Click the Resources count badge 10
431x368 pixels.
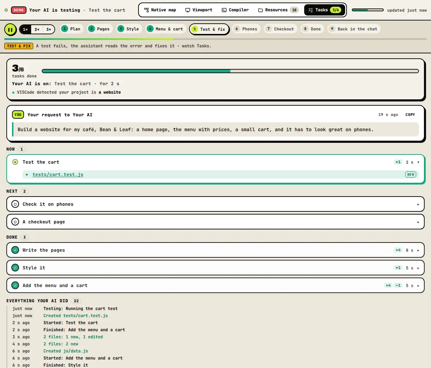click(x=294, y=10)
